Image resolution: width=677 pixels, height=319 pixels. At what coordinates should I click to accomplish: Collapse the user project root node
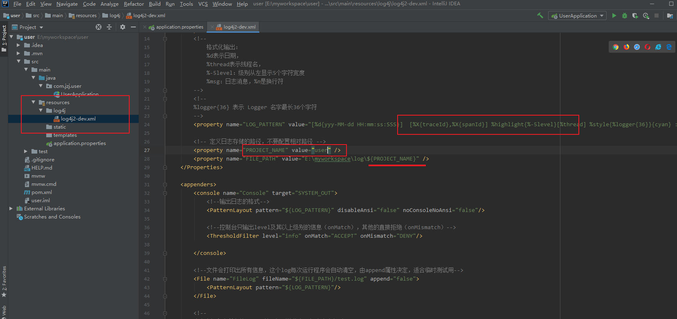[x=11, y=37]
